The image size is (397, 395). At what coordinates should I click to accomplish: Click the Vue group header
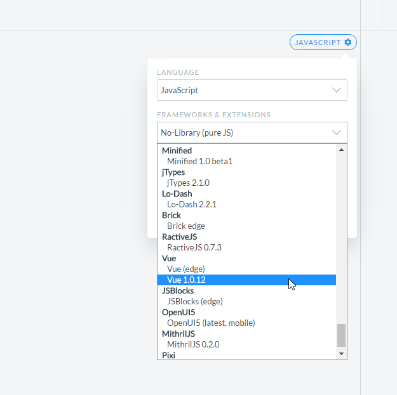coord(169,258)
